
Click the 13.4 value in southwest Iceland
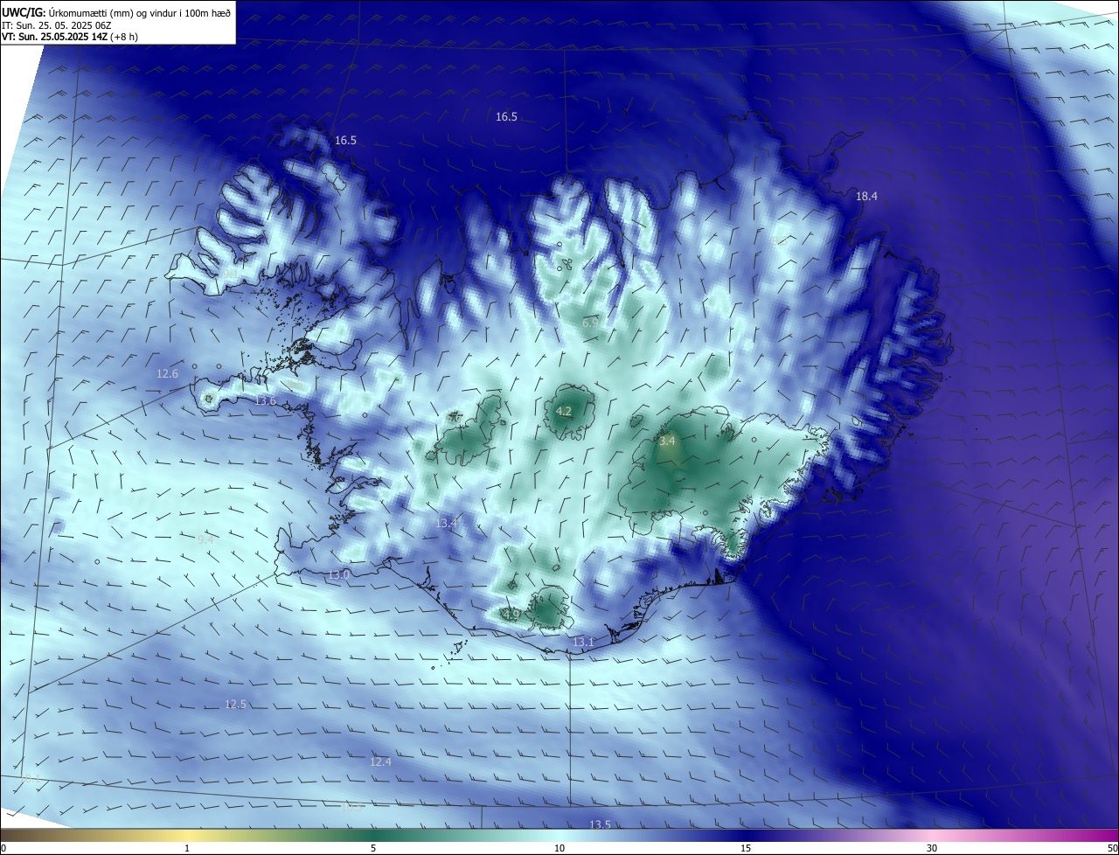(447, 523)
